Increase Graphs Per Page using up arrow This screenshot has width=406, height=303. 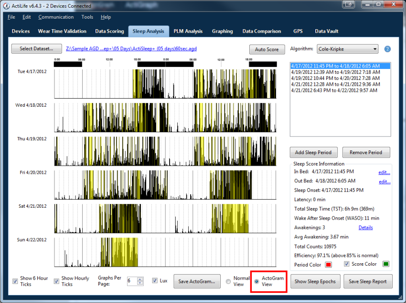click(x=139, y=279)
